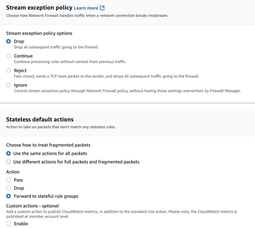
Task: Click the TCP reset packet description under Reject
Action: [x=106, y=76]
